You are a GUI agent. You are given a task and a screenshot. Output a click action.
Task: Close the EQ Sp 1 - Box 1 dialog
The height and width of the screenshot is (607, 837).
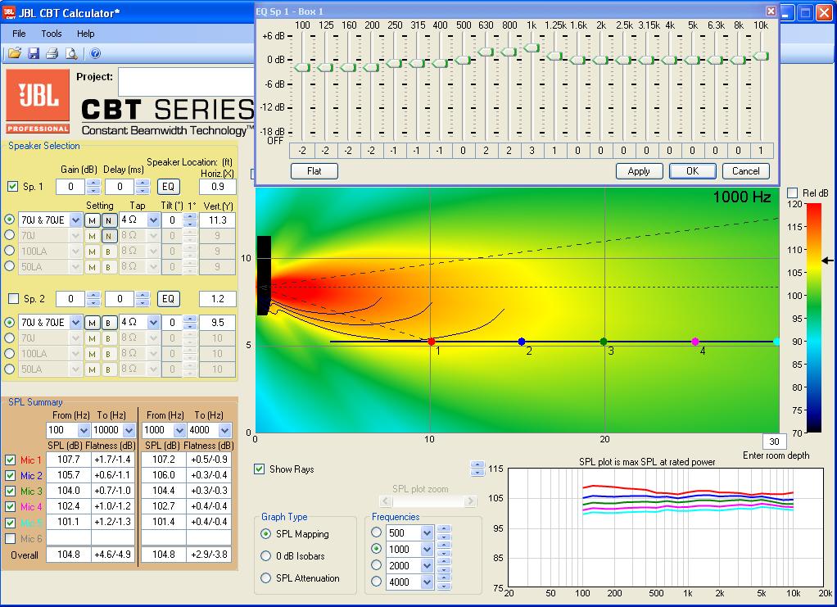coord(771,11)
